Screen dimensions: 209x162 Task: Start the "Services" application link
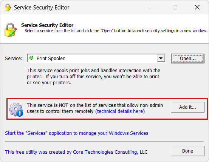[x=77, y=133]
